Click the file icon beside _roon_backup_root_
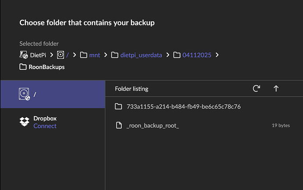Viewport: 303px width, 190px height. point(118,126)
